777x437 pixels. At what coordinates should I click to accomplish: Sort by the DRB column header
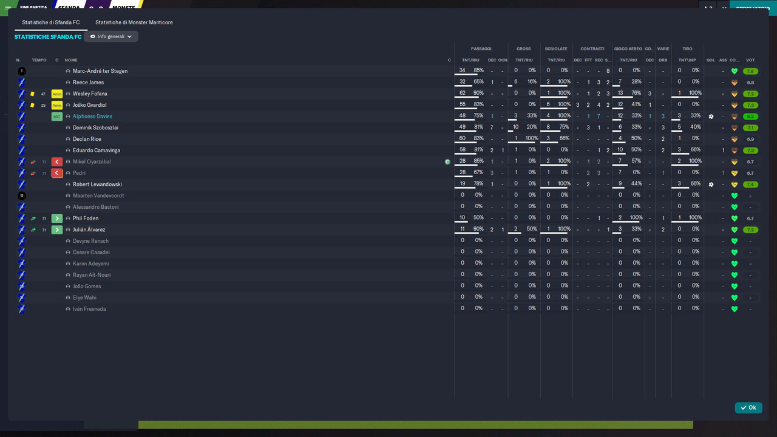click(x=663, y=60)
